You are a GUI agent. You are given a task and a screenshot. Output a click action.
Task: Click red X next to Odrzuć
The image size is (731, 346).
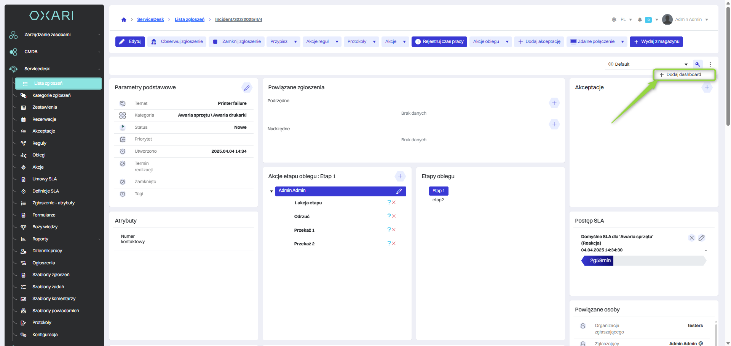[394, 216]
